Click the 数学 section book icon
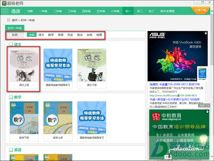214x161 pixels. (11, 97)
